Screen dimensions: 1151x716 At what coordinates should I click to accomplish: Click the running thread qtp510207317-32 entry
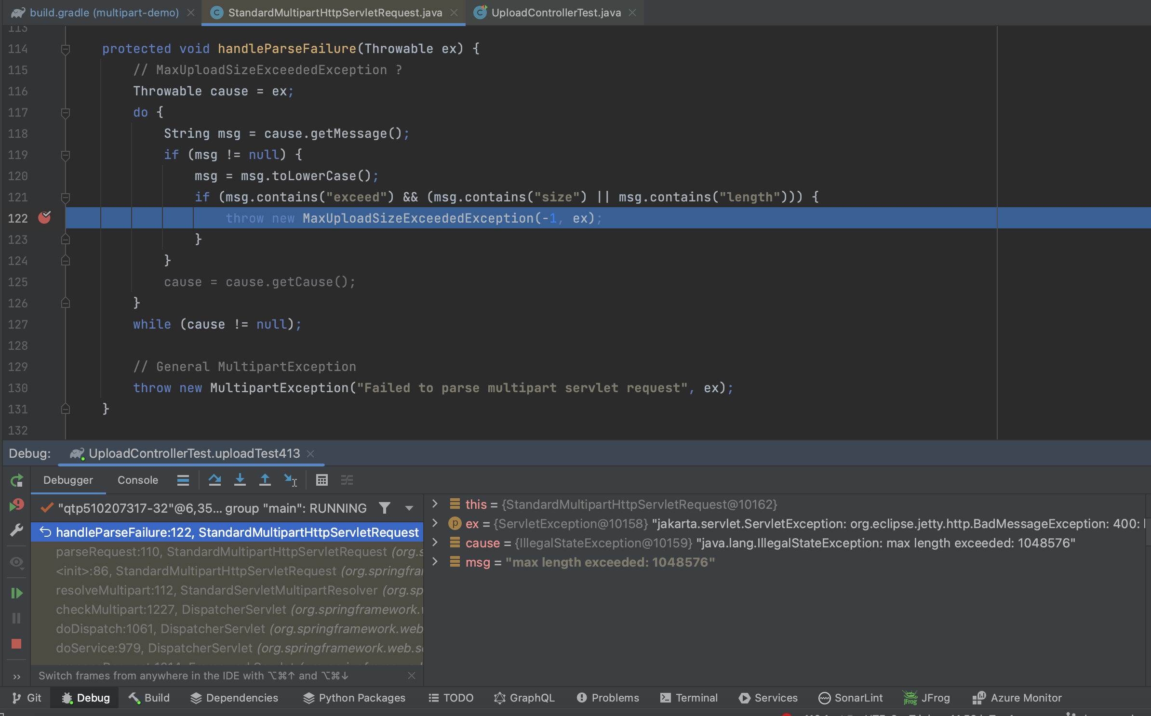(x=212, y=508)
